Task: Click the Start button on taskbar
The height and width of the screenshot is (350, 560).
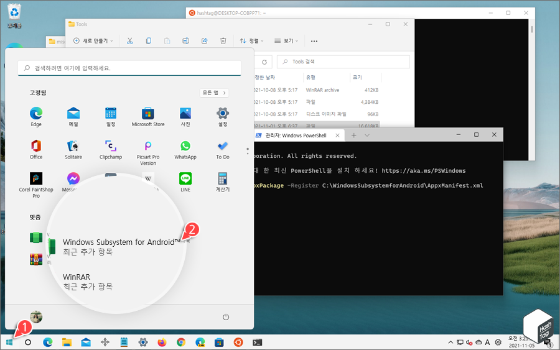Action: tap(9, 343)
